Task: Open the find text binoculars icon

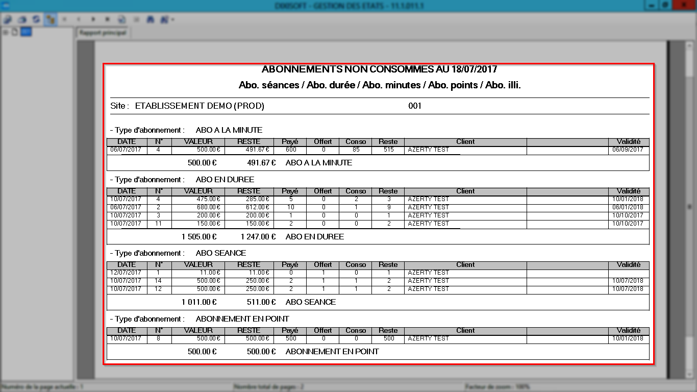Action: pos(151,19)
